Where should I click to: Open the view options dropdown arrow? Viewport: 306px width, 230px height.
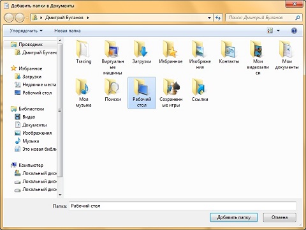tap(278, 31)
